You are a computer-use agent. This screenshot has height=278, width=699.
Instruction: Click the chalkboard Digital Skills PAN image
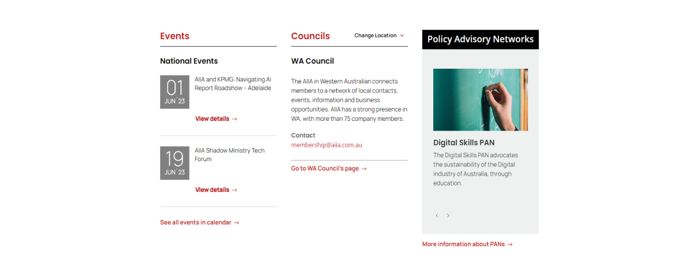click(480, 100)
